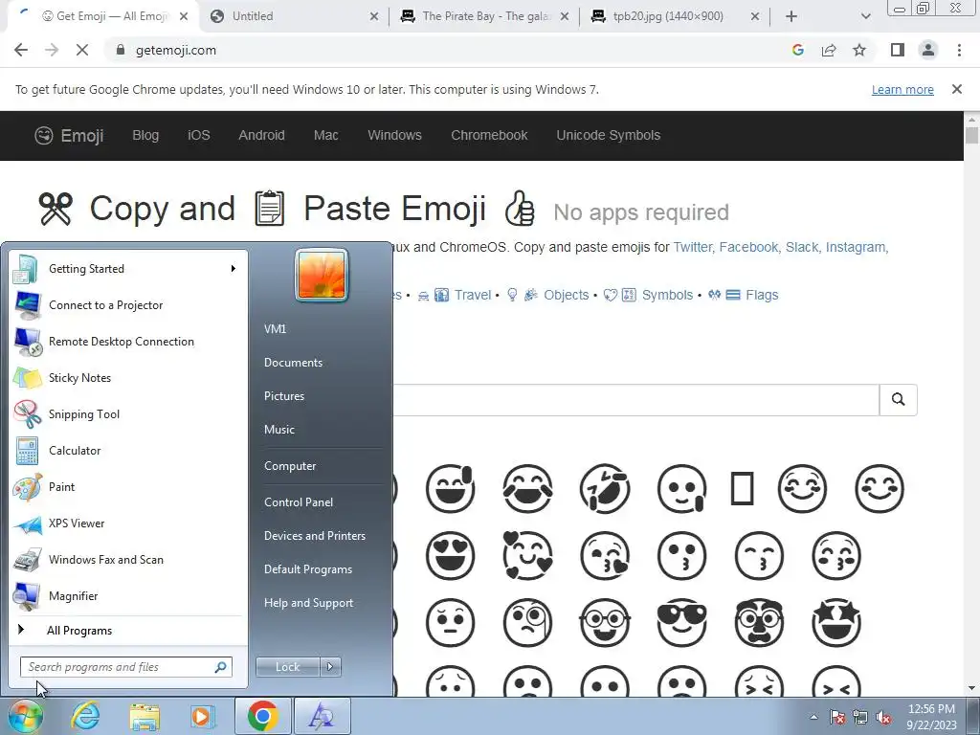
Task: Open Chrome profile avatar
Action: click(x=928, y=50)
